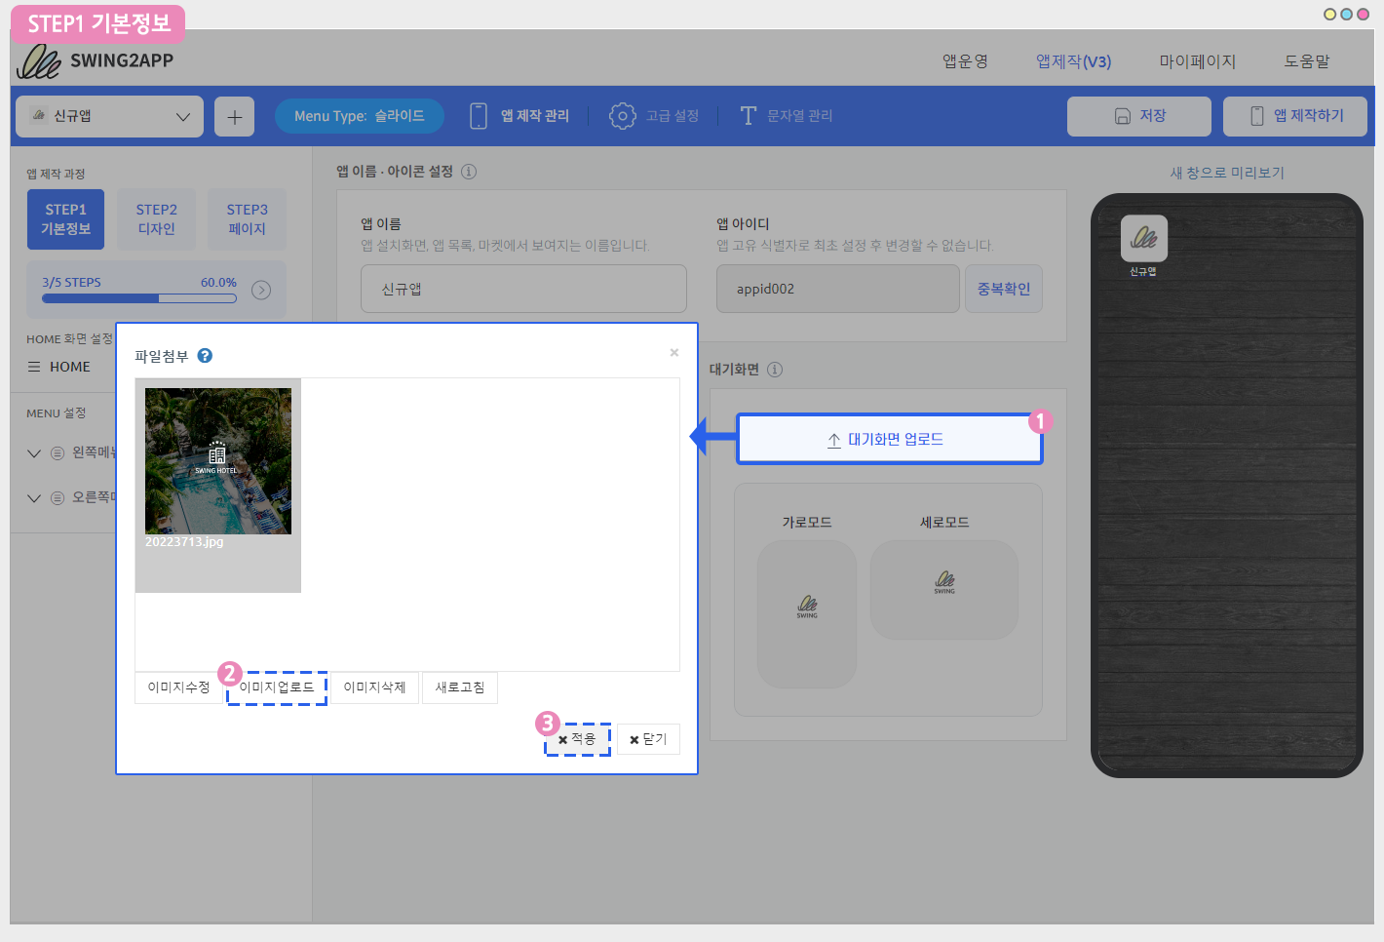This screenshot has width=1384, height=942.
Task: Click the app icon in phone preview
Action: (x=1143, y=239)
